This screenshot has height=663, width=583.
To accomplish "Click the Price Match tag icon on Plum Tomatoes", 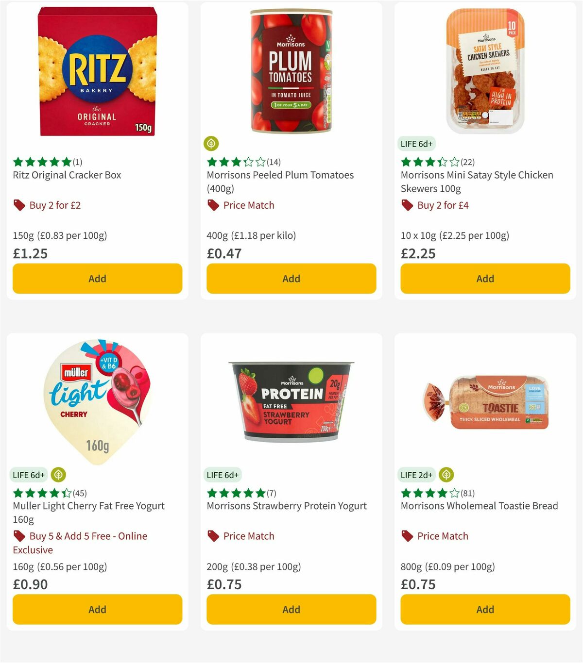I will tap(212, 205).
